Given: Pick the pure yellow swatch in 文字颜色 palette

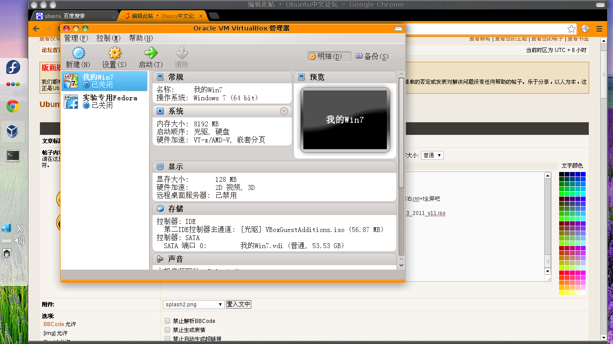Looking at the screenshot, I should click(561, 292).
